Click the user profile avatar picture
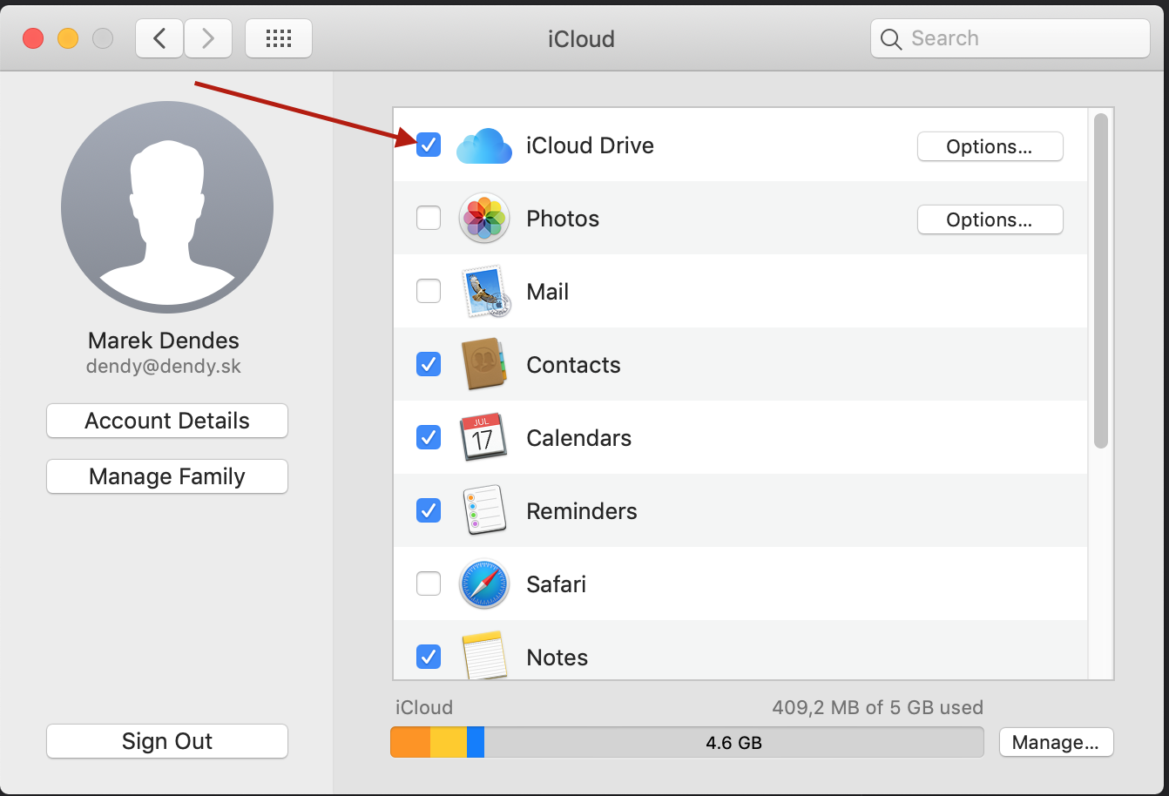Screen dimensions: 1169x796 (x=167, y=207)
